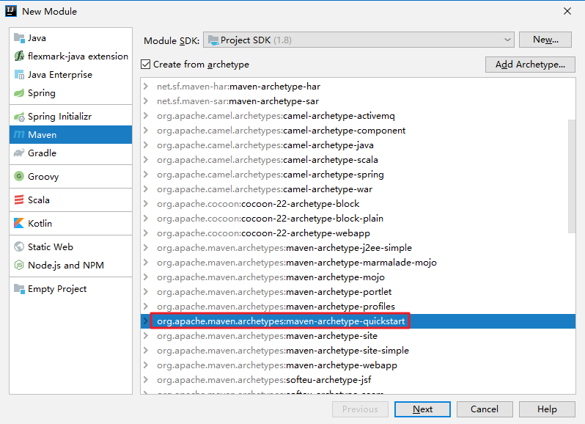
Task: Click the Gradle elephant icon
Action: coord(19,153)
